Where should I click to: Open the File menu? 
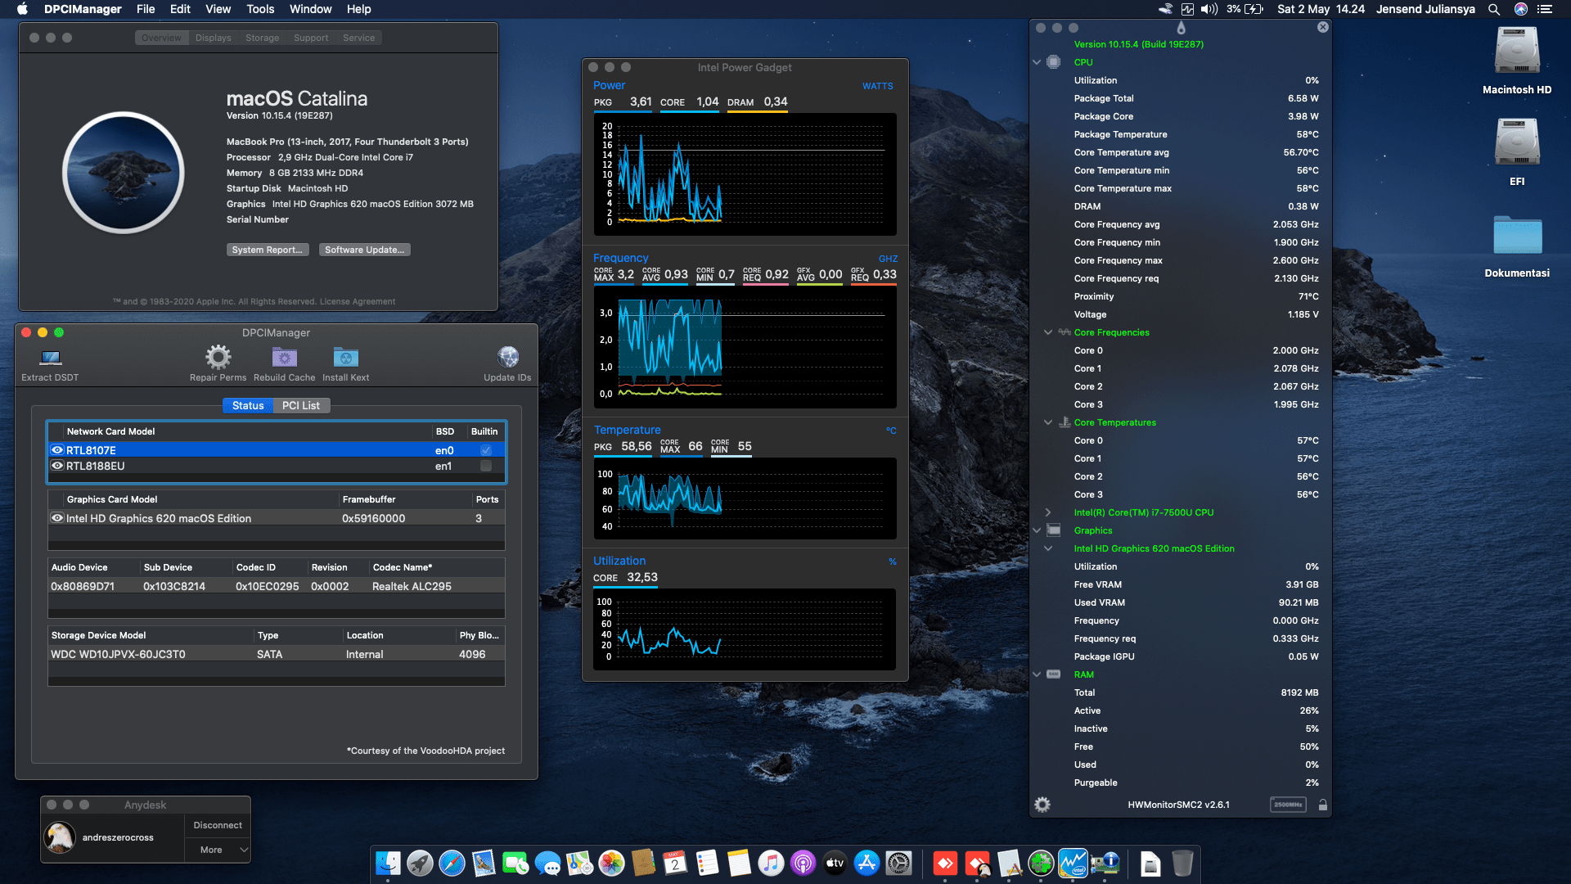(x=146, y=9)
